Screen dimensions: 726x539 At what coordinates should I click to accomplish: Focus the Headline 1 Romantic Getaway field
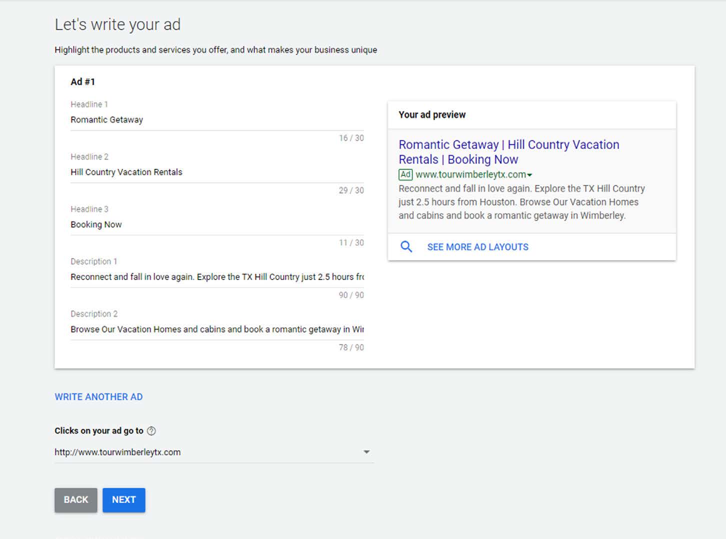(216, 120)
